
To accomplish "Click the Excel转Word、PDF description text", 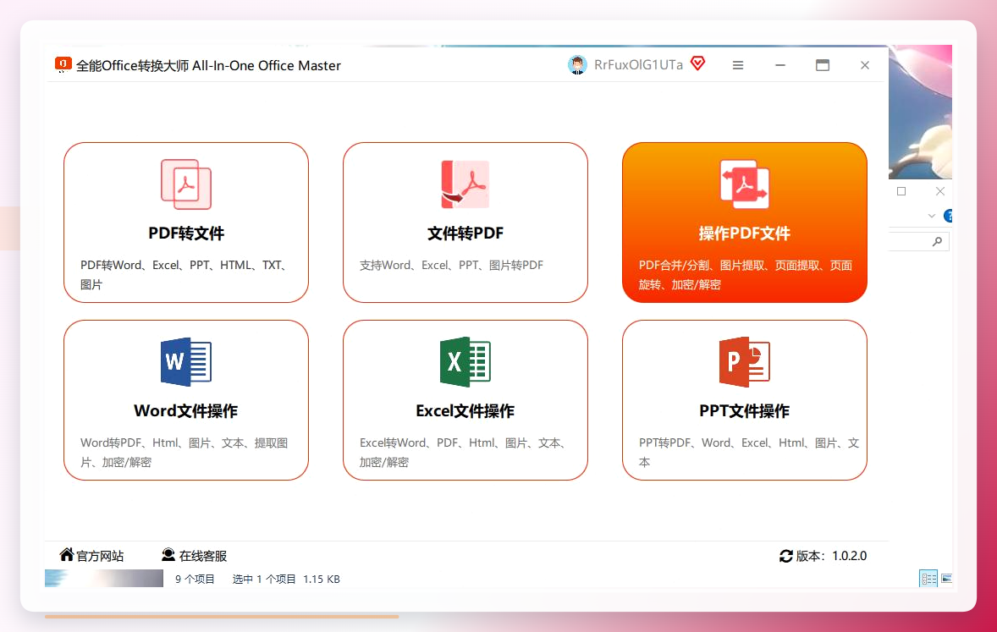I will click(464, 452).
